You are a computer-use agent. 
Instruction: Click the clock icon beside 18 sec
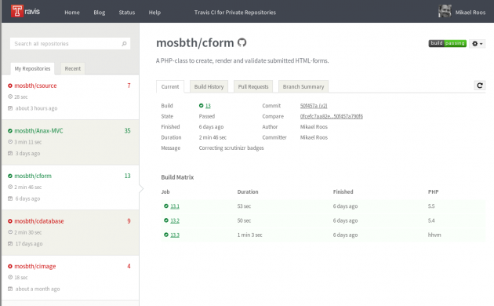pyautogui.click(x=10, y=277)
